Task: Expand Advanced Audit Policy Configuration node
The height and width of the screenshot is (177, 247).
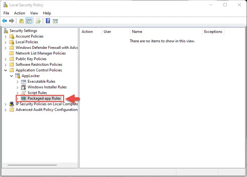Action: tap(6, 110)
